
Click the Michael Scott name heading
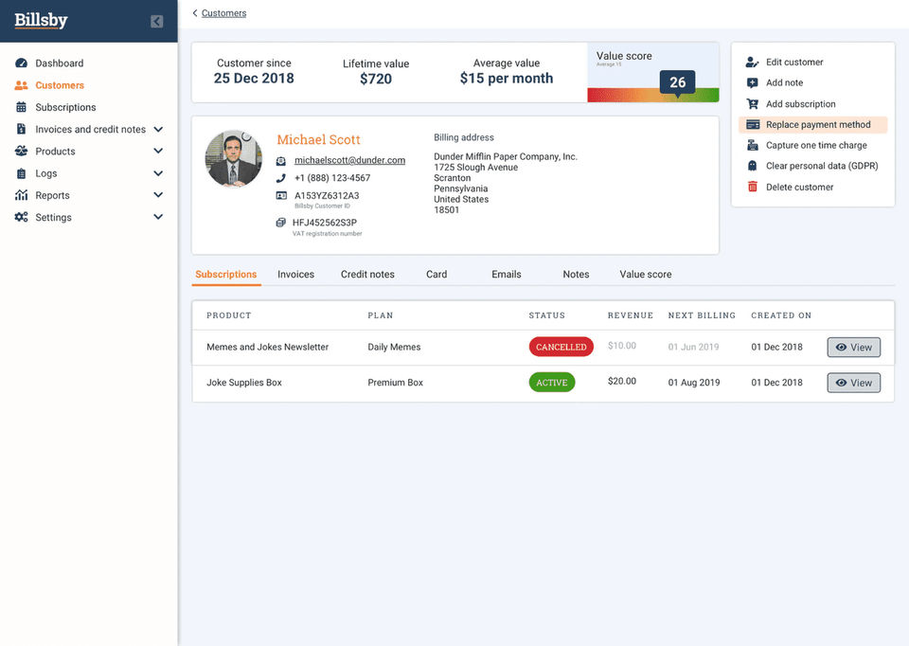[x=318, y=140]
